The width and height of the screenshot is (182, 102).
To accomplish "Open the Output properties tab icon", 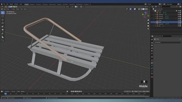I will pyautogui.click(x=152, y=46).
